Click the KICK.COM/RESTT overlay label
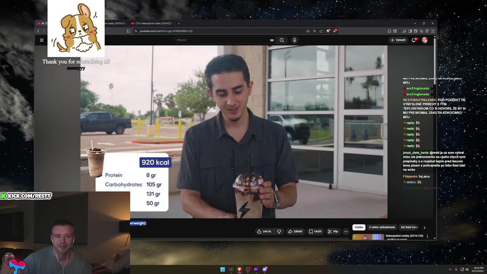487x274 pixels. point(26,196)
